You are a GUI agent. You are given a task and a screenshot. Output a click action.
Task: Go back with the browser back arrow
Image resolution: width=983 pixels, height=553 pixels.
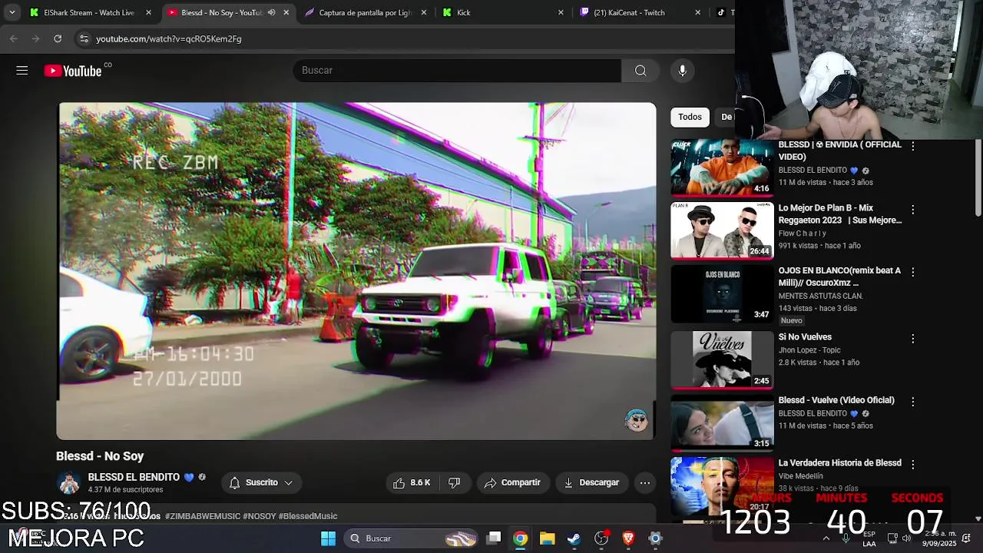click(x=13, y=38)
